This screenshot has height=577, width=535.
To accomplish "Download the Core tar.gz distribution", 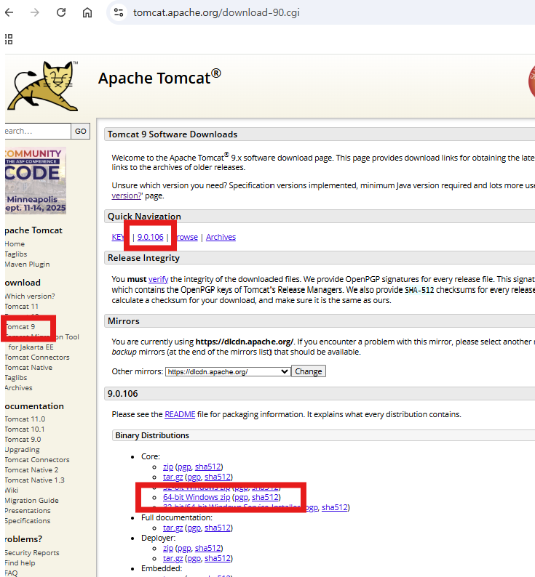I will [x=173, y=477].
